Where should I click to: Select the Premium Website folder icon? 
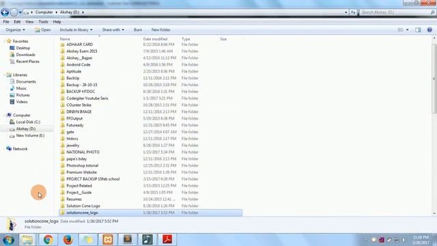point(62,172)
